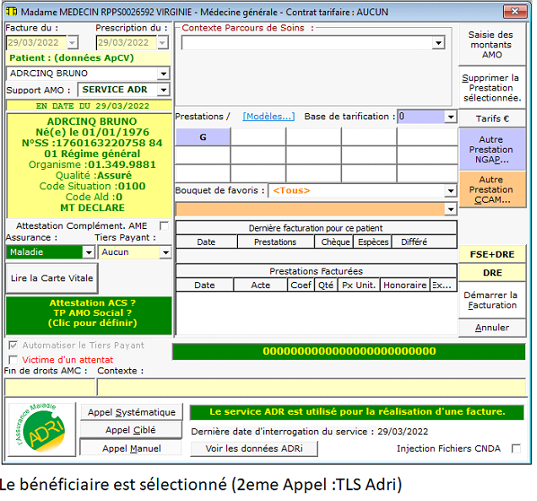Screen dimensions: 537x501
Task: Open Support AMO SERVICE ADR dropdown
Action: pyautogui.click(x=163, y=90)
